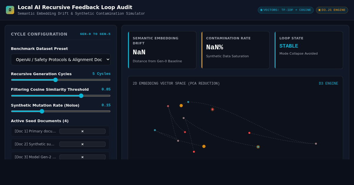Screen dimensions: 354x185
Task: Click the "GEN-0 TO GEN-5" label
Action: [x=95, y=34]
